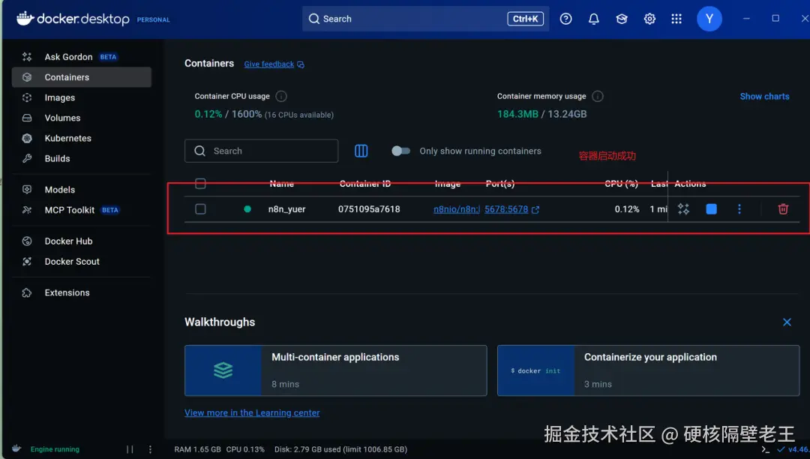
Task: Click the Docker Desktop whale logo
Action: (25, 19)
